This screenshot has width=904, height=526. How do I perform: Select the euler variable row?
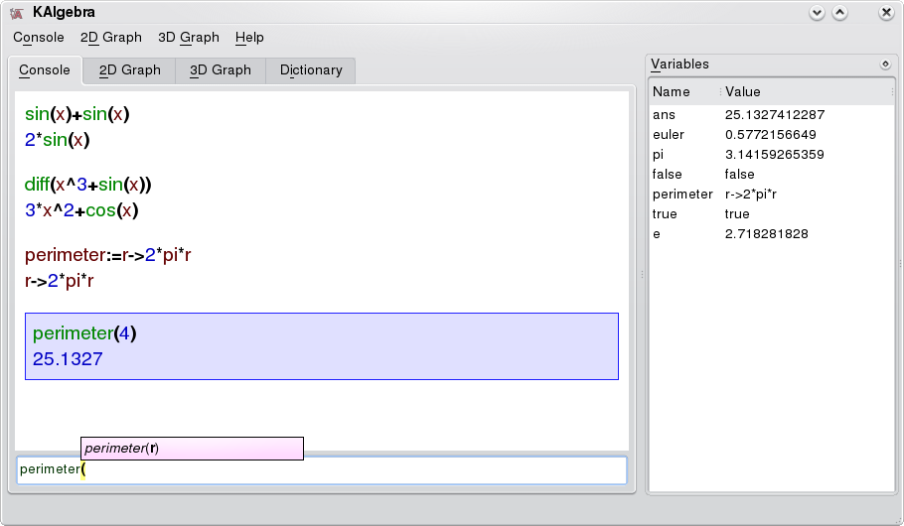772,135
